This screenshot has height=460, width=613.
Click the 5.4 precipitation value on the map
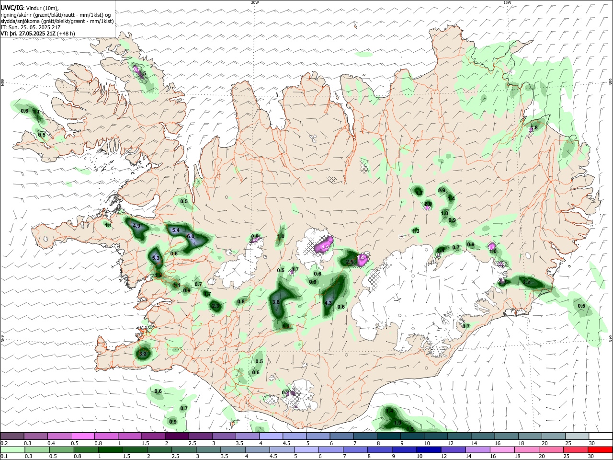click(x=175, y=230)
